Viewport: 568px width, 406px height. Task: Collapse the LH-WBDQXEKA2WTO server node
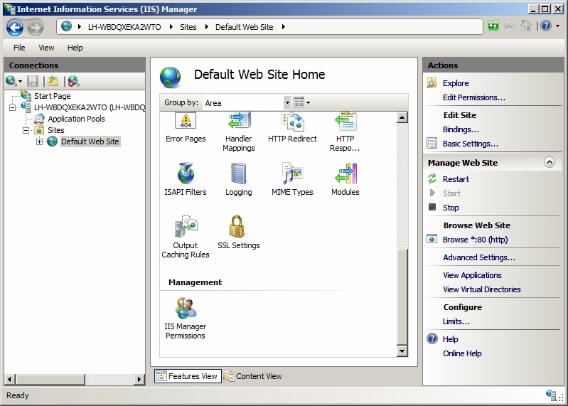(x=12, y=107)
